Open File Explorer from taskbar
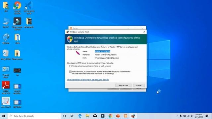Viewport: 212px width, 119px height. (87, 116)
